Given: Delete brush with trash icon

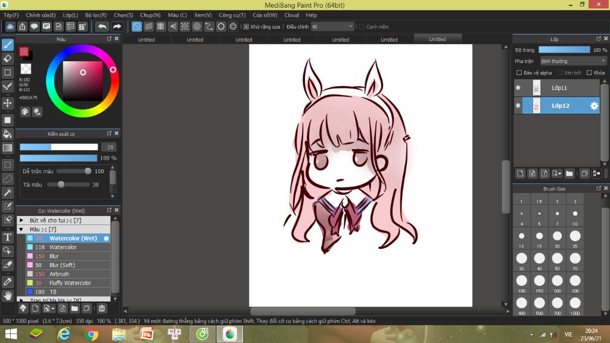Looking at the screenshot, I should tap(102, 308).
